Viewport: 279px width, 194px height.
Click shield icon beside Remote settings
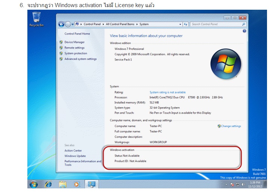(61, 48)
